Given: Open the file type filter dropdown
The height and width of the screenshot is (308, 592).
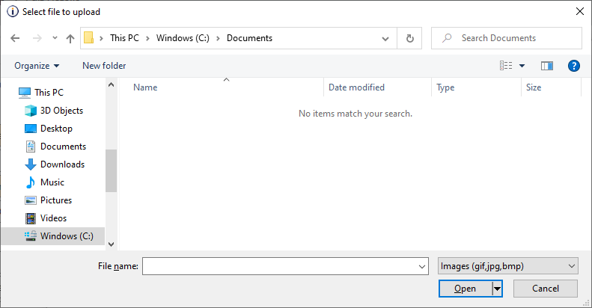Looking at the screenshot, I should tap(507, 266).
